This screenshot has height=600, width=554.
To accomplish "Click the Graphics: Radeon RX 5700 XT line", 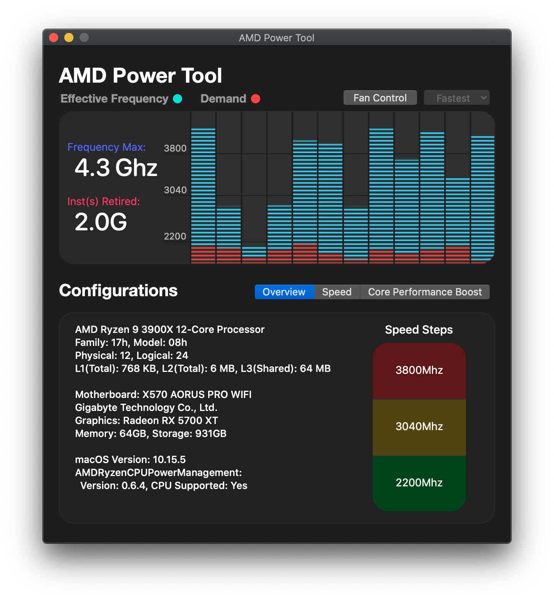I will coord(147,421).
